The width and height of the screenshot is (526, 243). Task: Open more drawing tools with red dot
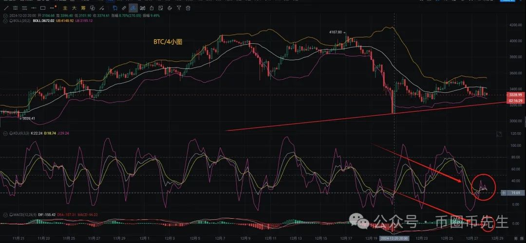tap(52, 8)
